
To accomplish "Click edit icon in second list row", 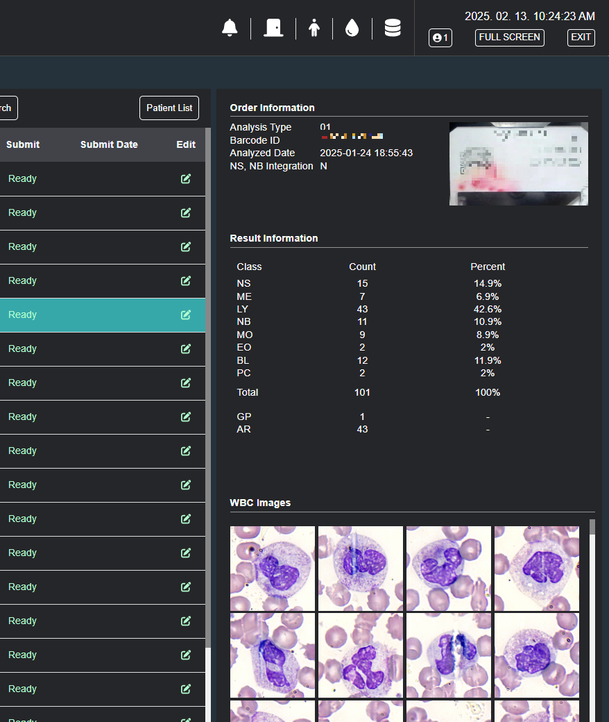I will [x=186, y=212].
